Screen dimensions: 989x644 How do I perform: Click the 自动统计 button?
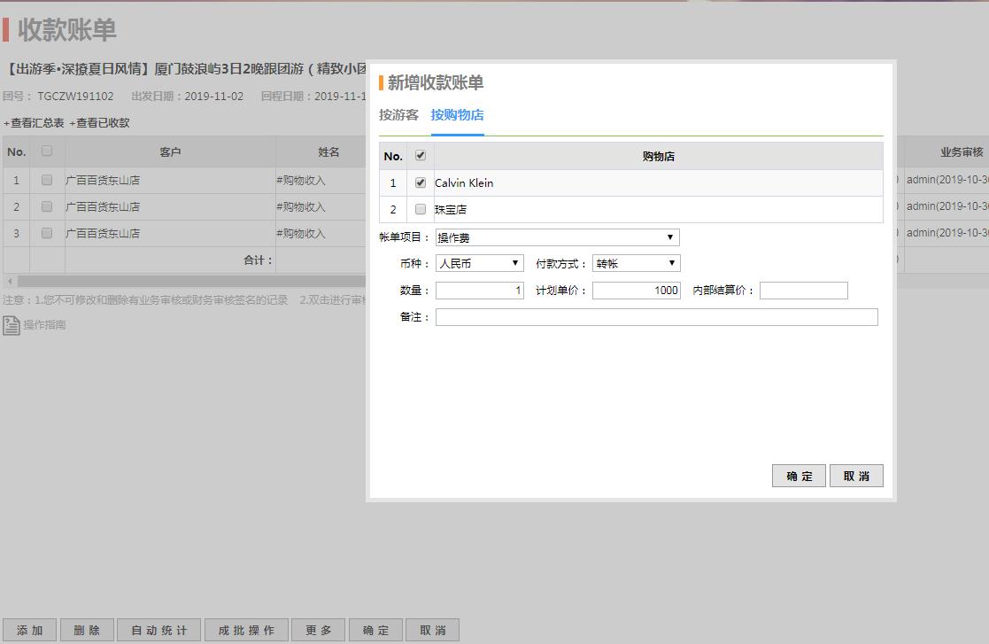158,630
